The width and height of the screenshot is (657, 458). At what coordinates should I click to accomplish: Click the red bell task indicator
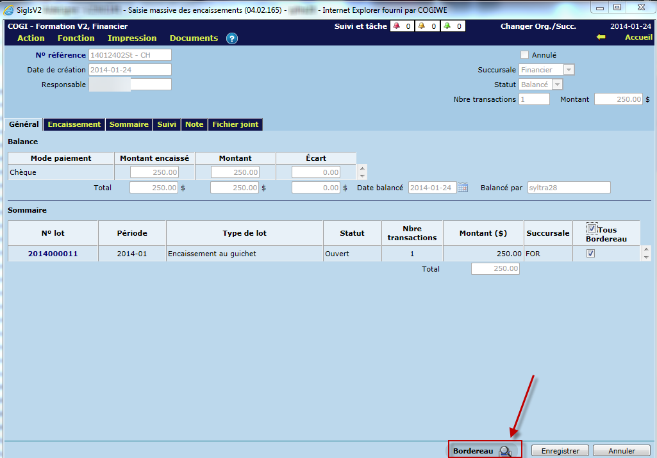coord(396,26)
